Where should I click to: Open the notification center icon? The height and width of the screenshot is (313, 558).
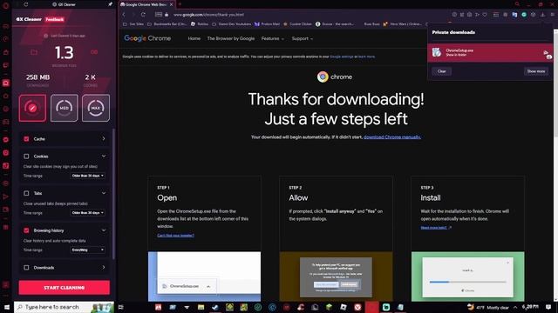pyautogui.click(x=548, y=307)
